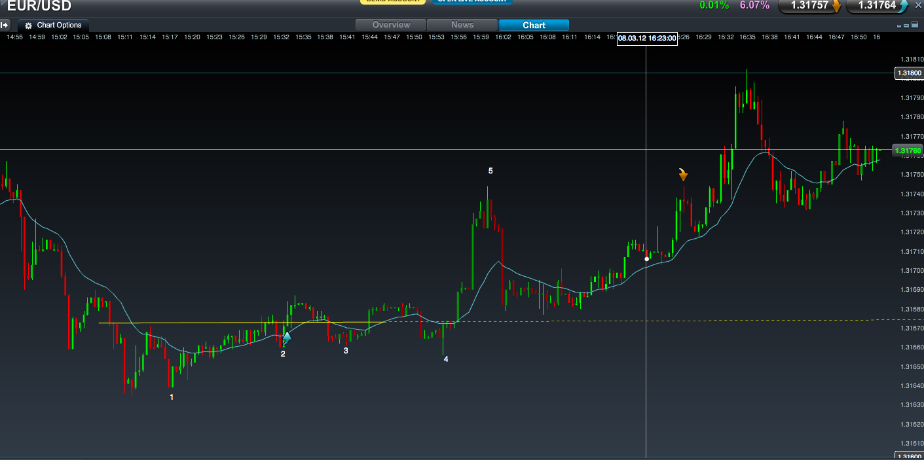
Task: Switch to the News tab
Action: [x=462, y=25]
